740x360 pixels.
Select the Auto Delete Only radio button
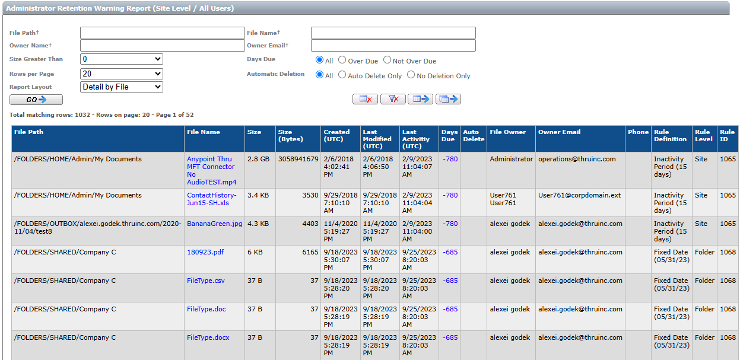(342, 75)
